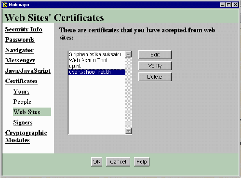
Task: Confirm with the OK button
Action: coord(96,162)
